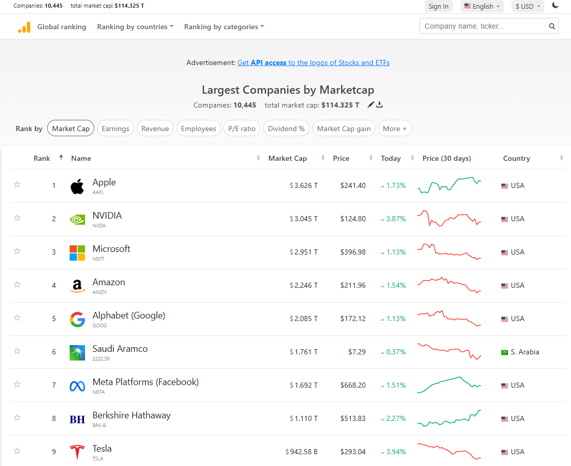The image size is (571, 466).
Task: Select the Earnings rank-by tab
Action: [x=115, y=129]
